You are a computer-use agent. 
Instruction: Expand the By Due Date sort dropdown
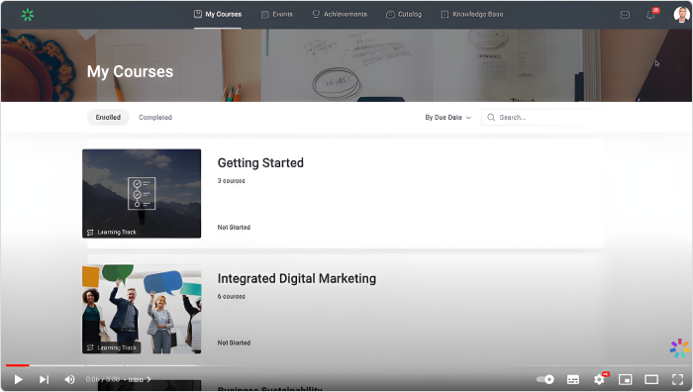[x=448, y=117]
